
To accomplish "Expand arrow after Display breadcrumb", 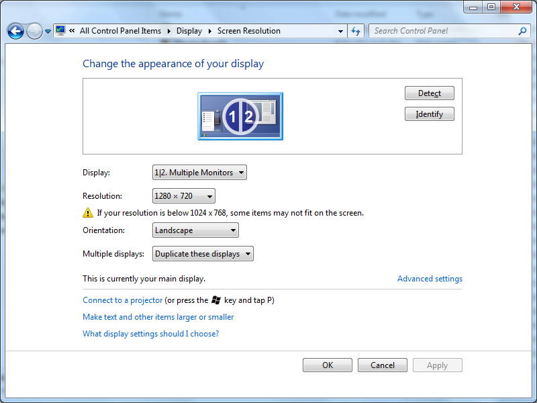I will (x=210, y=31).
